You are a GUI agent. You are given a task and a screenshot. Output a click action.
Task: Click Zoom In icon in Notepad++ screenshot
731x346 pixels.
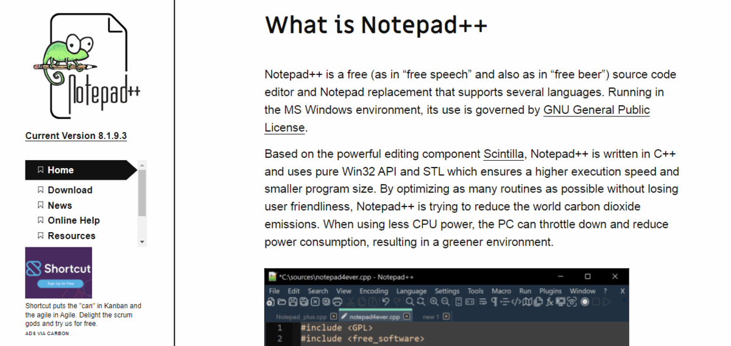coord(434,302)
